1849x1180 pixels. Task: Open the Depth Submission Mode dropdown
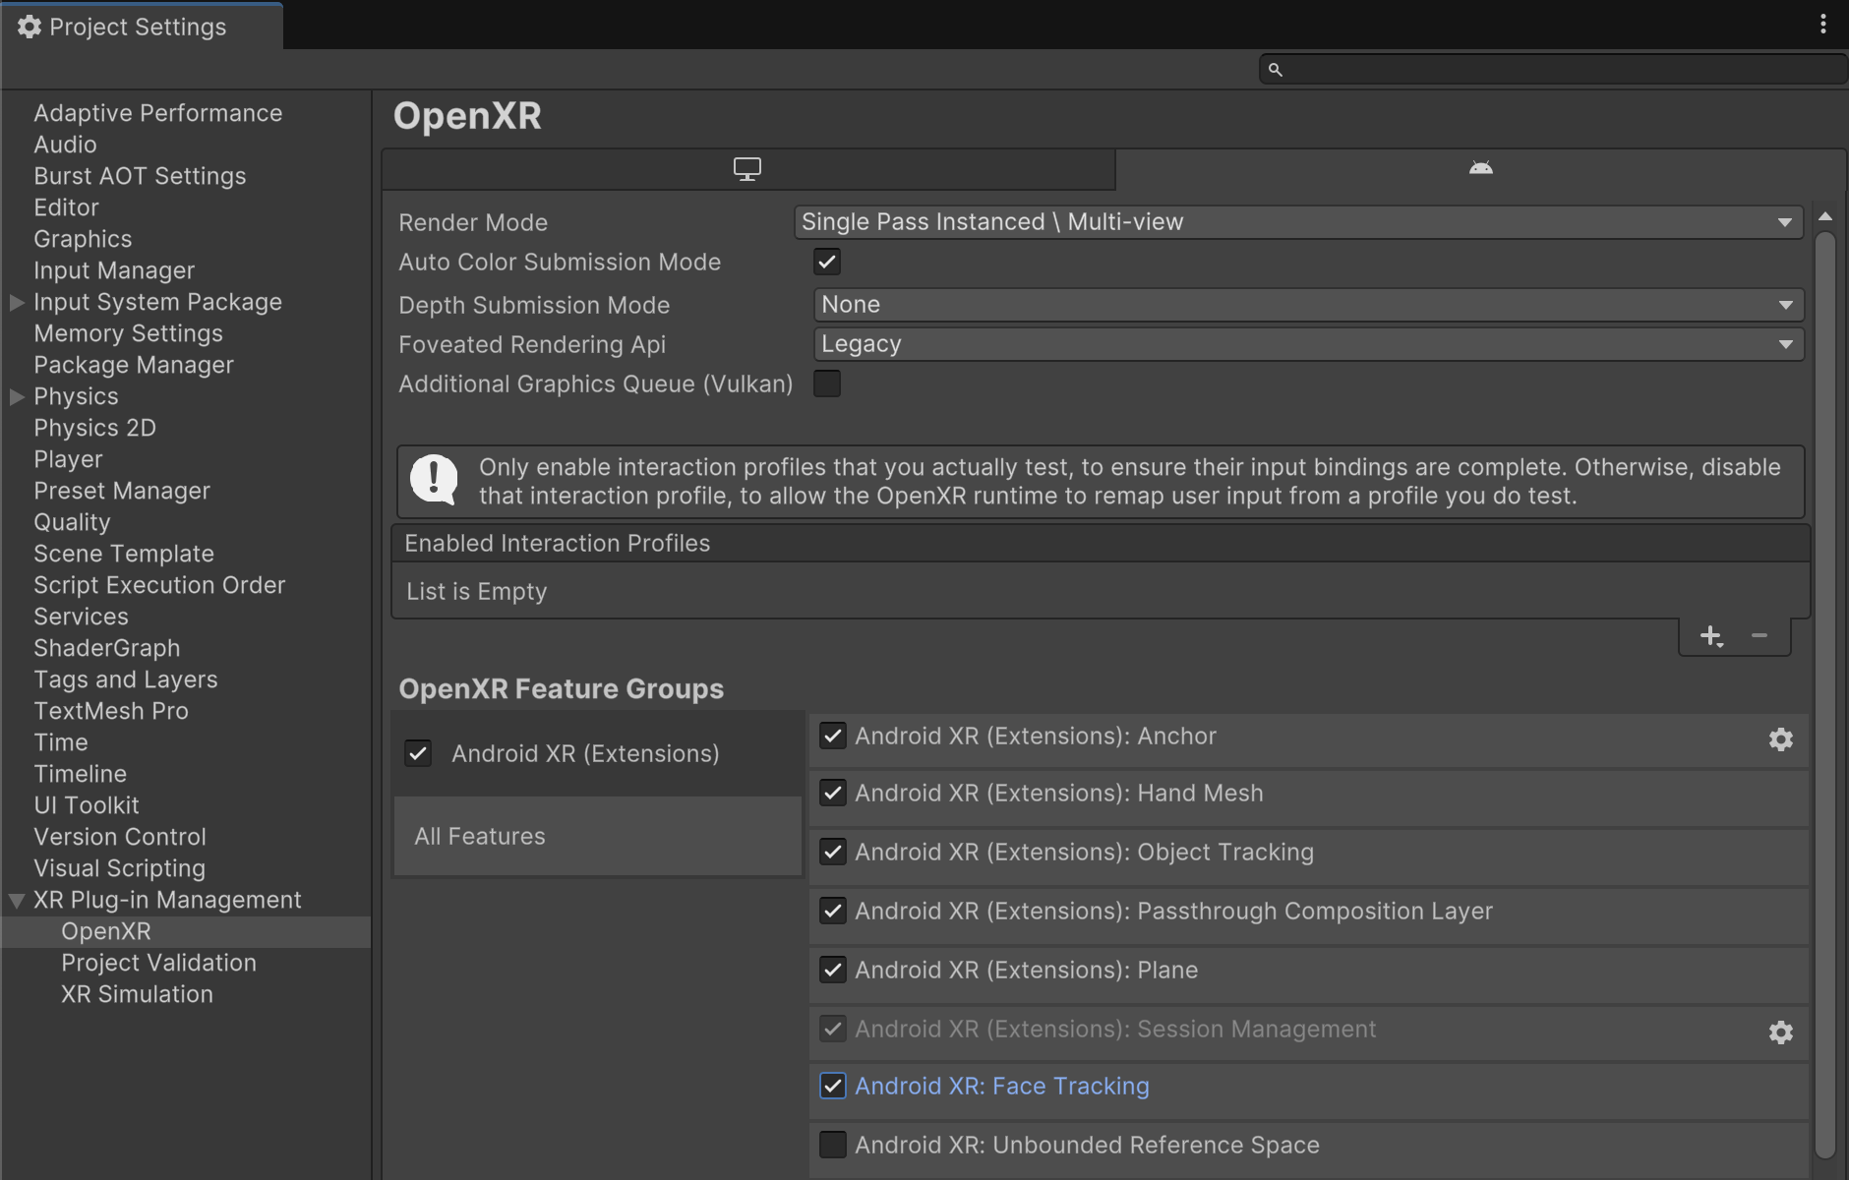pyautogui.click(x=1307, y=305)
